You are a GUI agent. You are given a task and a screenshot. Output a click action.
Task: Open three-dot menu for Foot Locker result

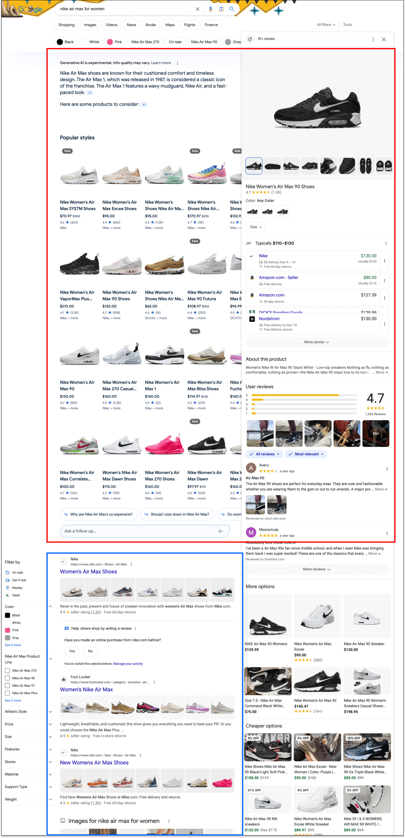pyautogui.click(x=154, y=682)
